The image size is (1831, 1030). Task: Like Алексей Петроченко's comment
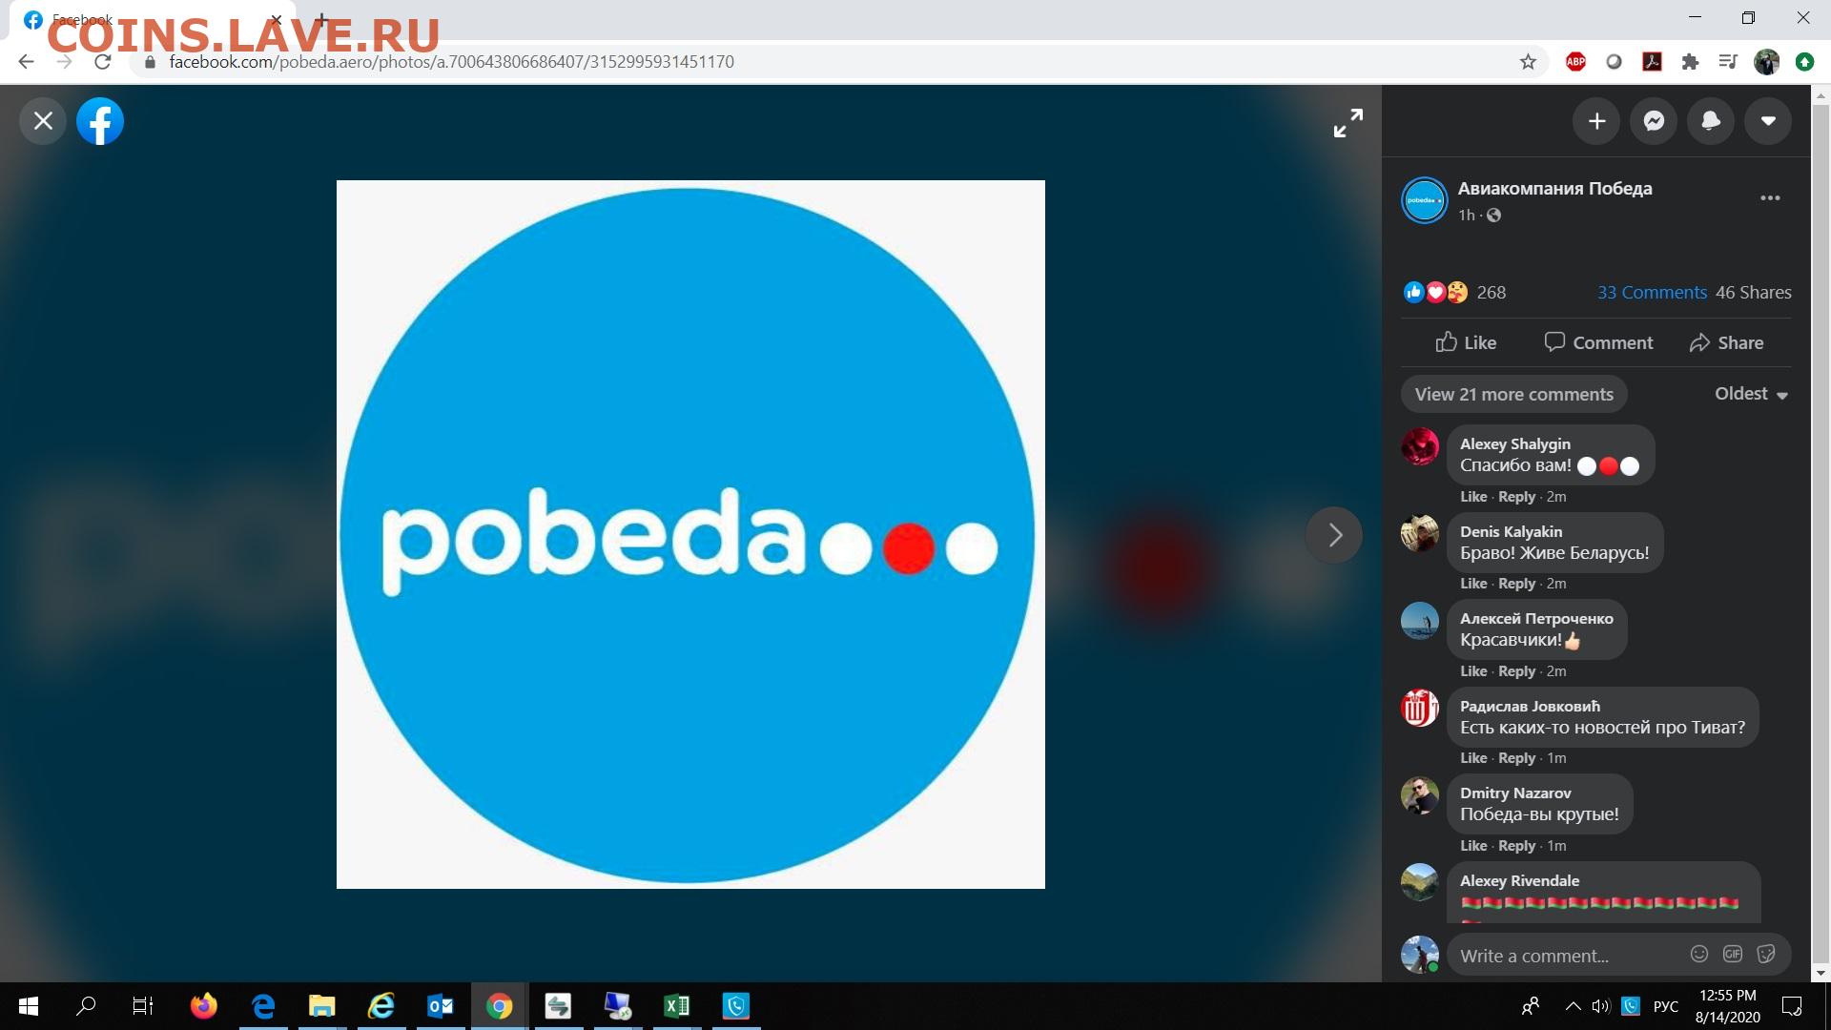click(x=1472, y=671)
